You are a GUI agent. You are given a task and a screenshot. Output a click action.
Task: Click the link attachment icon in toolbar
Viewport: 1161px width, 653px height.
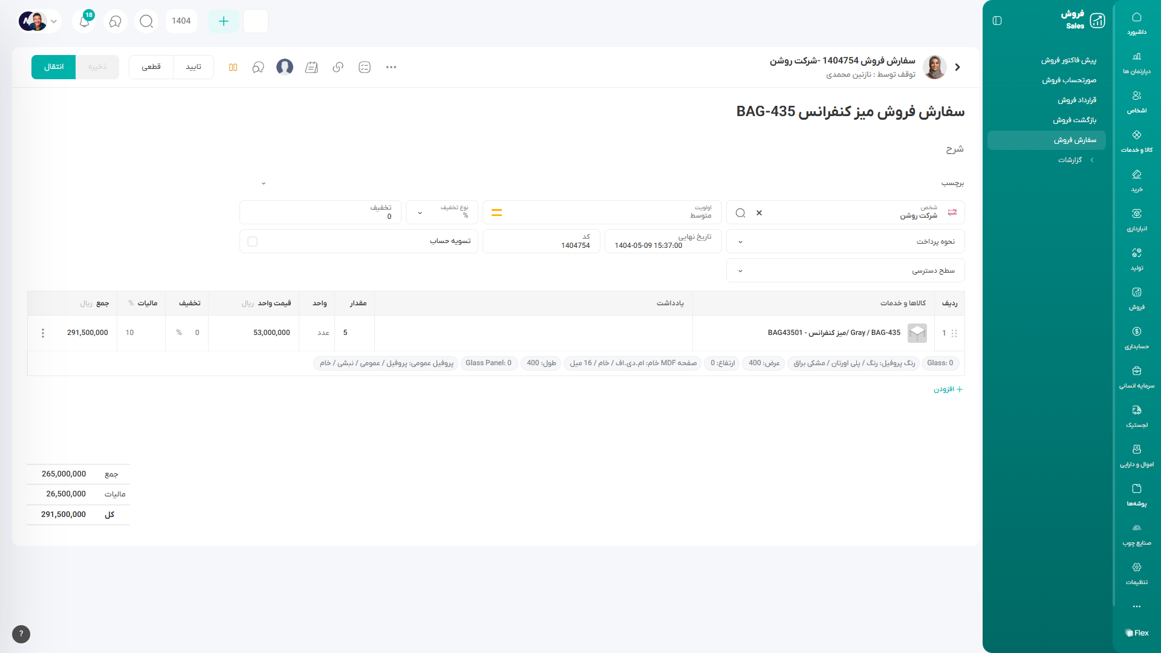click(x=338, y=67)
